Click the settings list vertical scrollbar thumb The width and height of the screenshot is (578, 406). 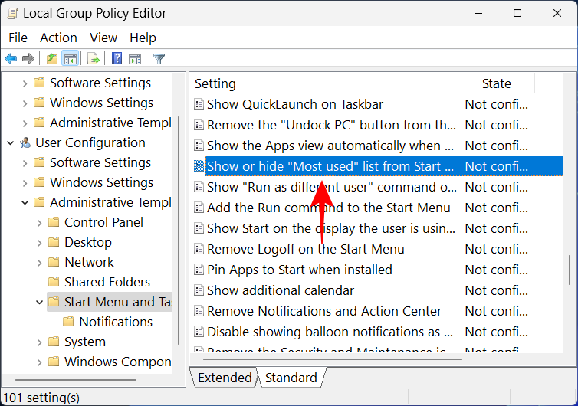point(569,270)
